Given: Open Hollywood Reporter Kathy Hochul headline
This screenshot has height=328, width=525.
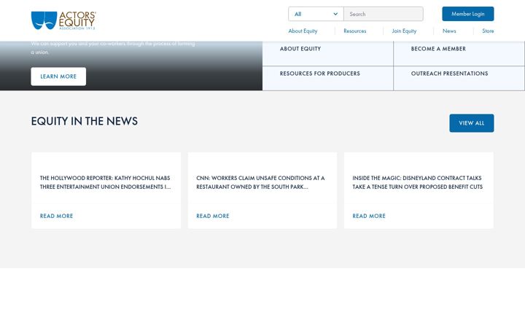Looking at the screenshot, I should 106,182.
